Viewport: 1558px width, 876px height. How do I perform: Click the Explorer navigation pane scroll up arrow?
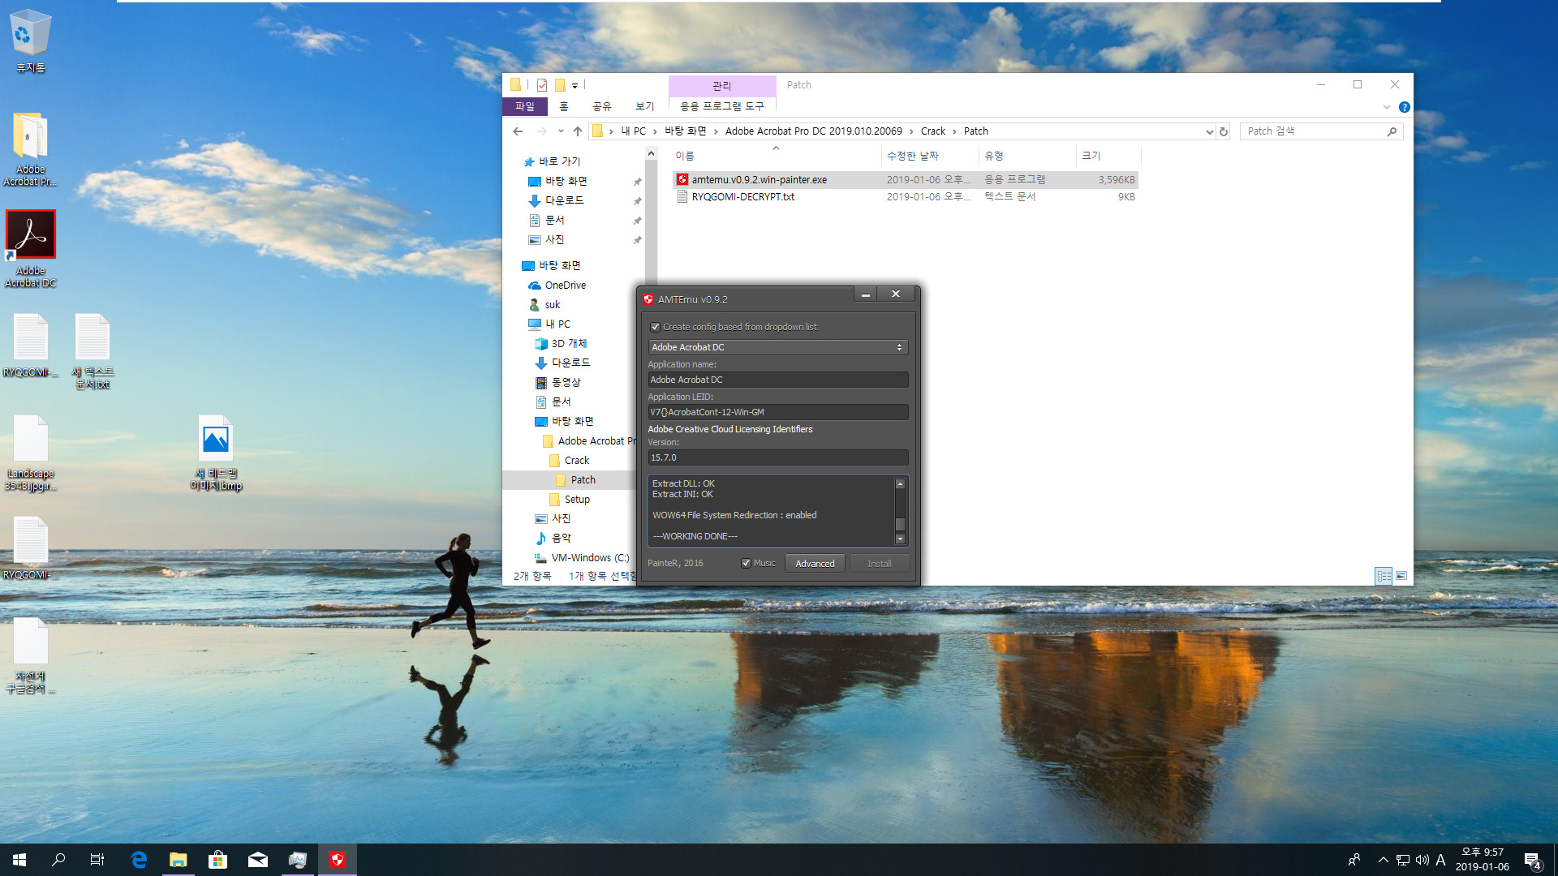(651, 153)
